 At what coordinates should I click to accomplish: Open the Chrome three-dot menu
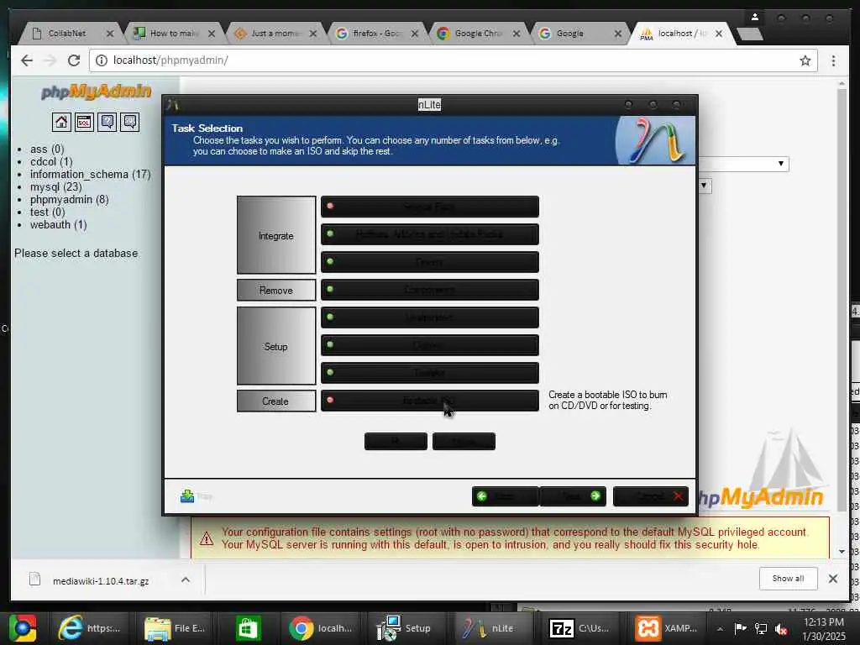point(834,60)
